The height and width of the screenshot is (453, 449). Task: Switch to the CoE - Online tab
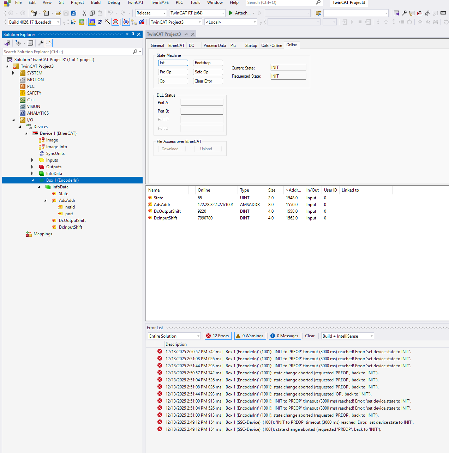click(x=271, y=46)
